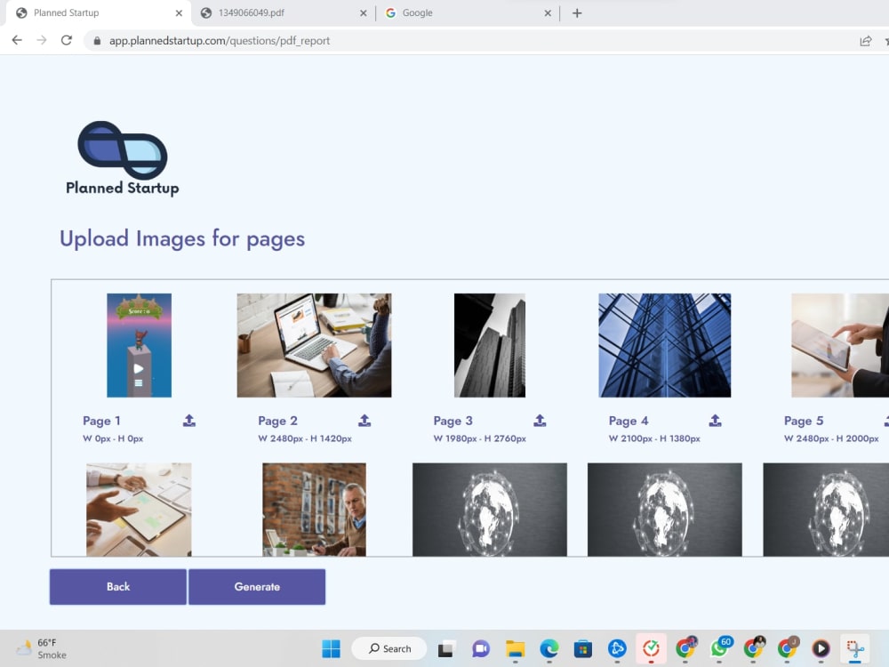
Task: Select the second-row tablet wireframe thumbnail
Action: coord(139,510)
